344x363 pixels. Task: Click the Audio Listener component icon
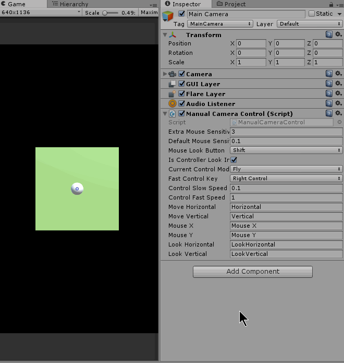pos(173,103)
